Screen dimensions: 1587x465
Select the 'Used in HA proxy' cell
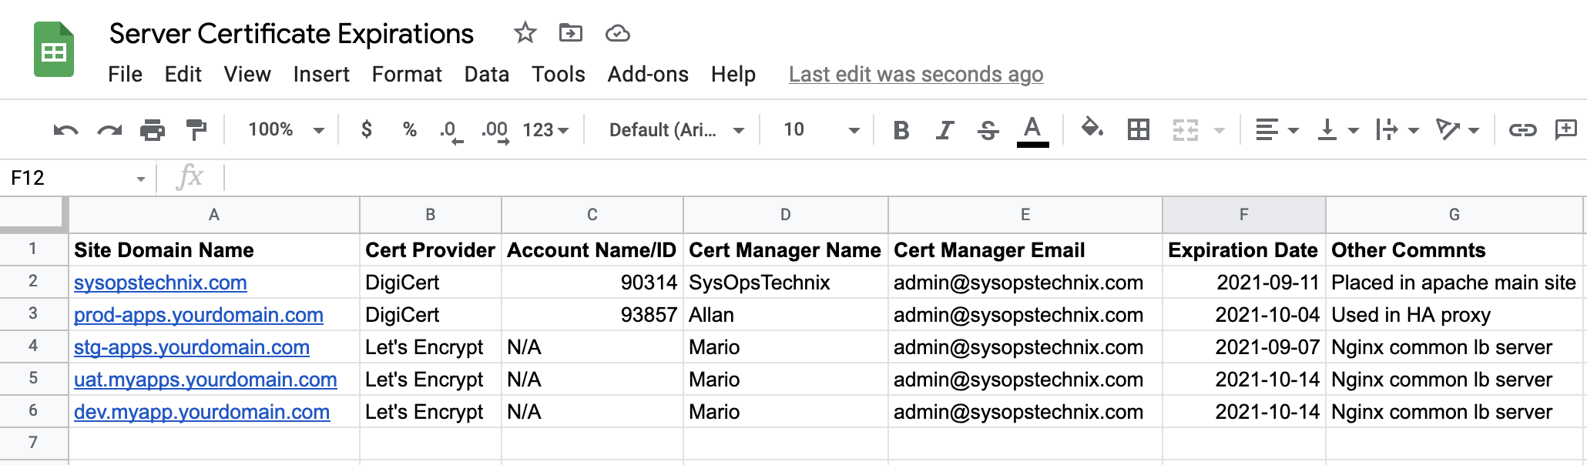point(1454,314)
